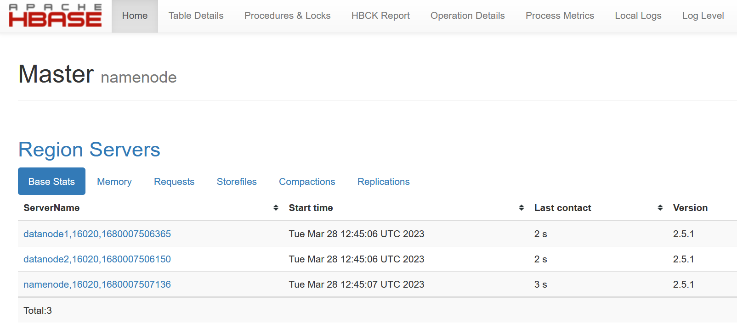Click the Apache HBase logo
Screen dimensions: 737x334
point(55,16)
